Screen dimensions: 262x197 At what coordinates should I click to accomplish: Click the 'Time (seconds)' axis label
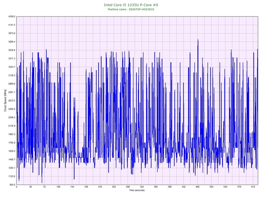coord(137,190)
